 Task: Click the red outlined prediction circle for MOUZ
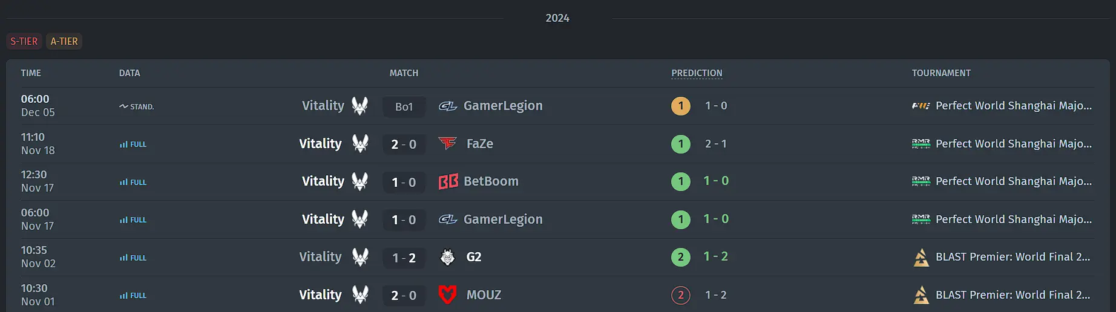pyautogui.click(x=681, y=295)
